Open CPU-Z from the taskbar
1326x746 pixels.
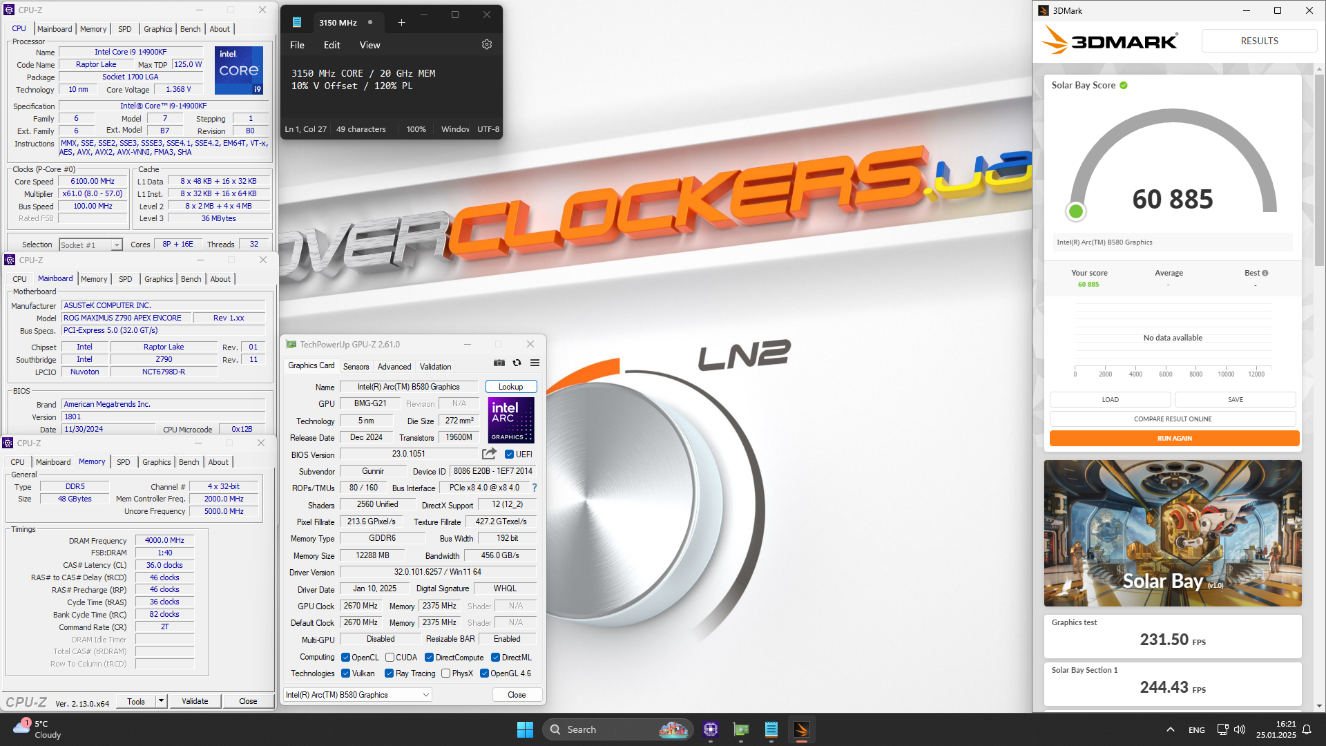click(711, 729)
